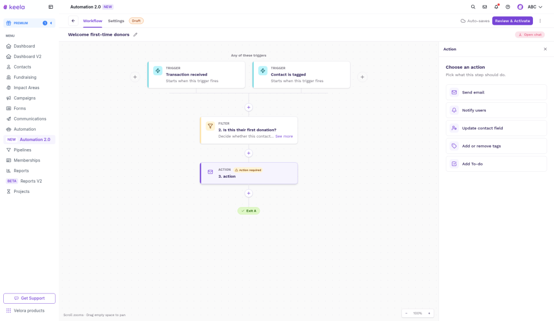Image resolution: width=554 pixels, height=321 pixels.
Task: Click the Get Support button
Action: coord(29,298)
